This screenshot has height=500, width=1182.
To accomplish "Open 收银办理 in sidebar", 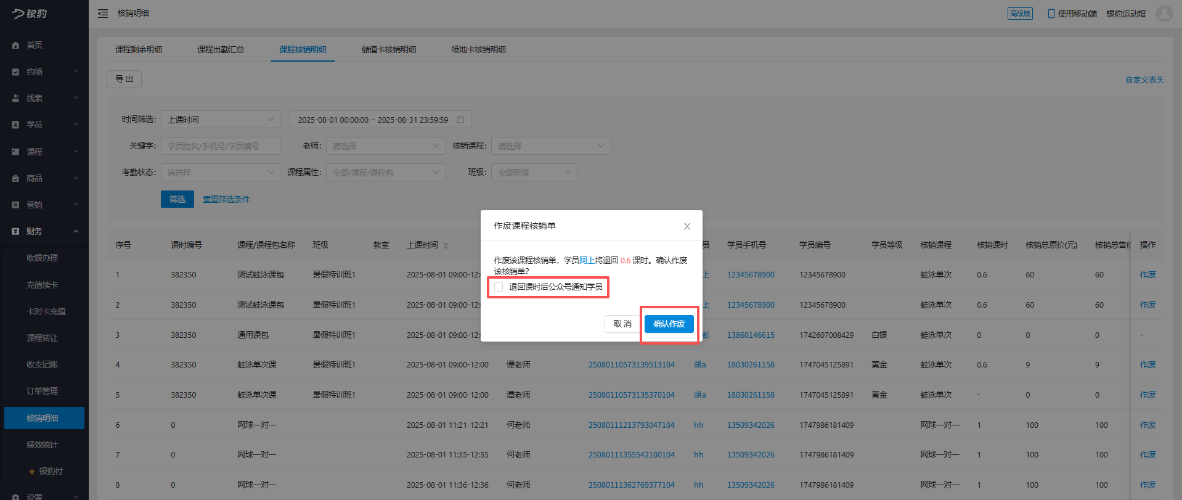I will [x=42, y=258].
